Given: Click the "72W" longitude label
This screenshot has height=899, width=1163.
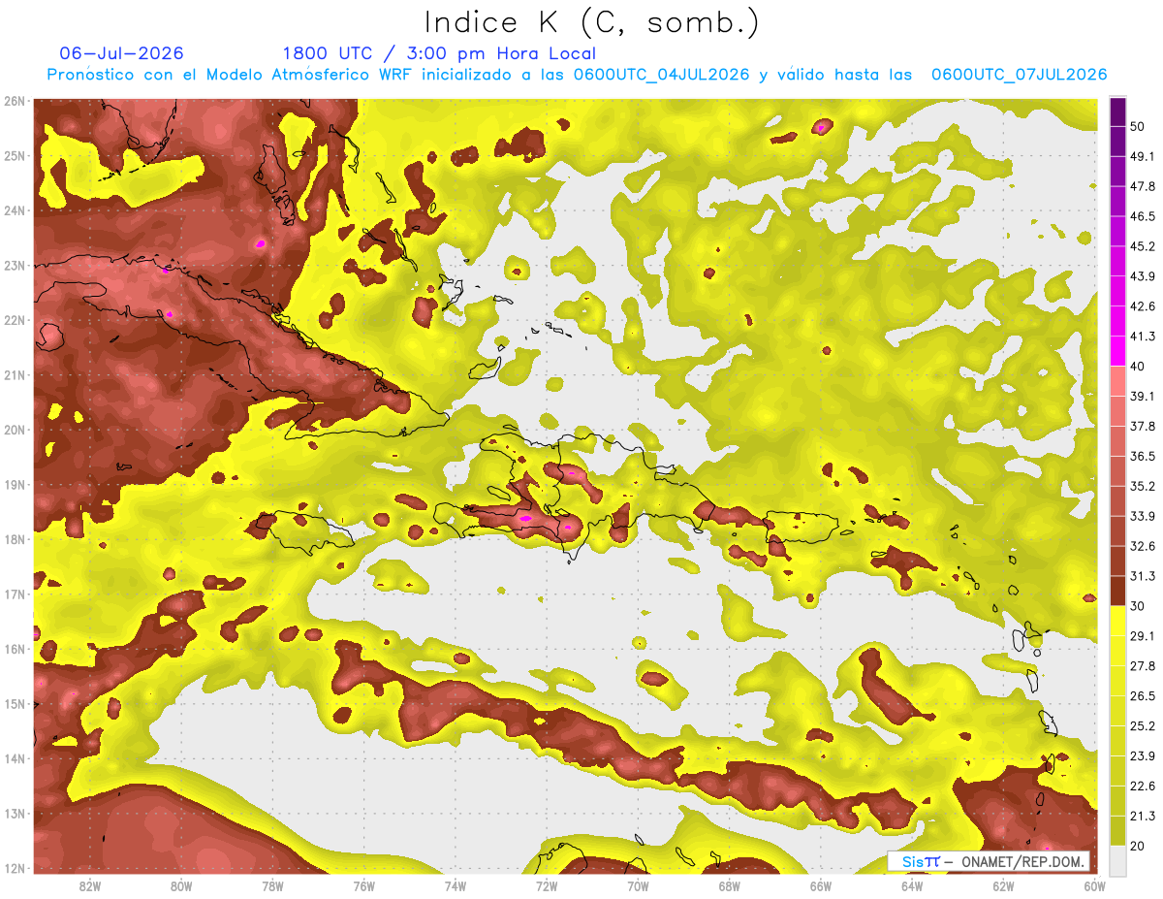Looking at the screenshot, I should coord(547,886).
